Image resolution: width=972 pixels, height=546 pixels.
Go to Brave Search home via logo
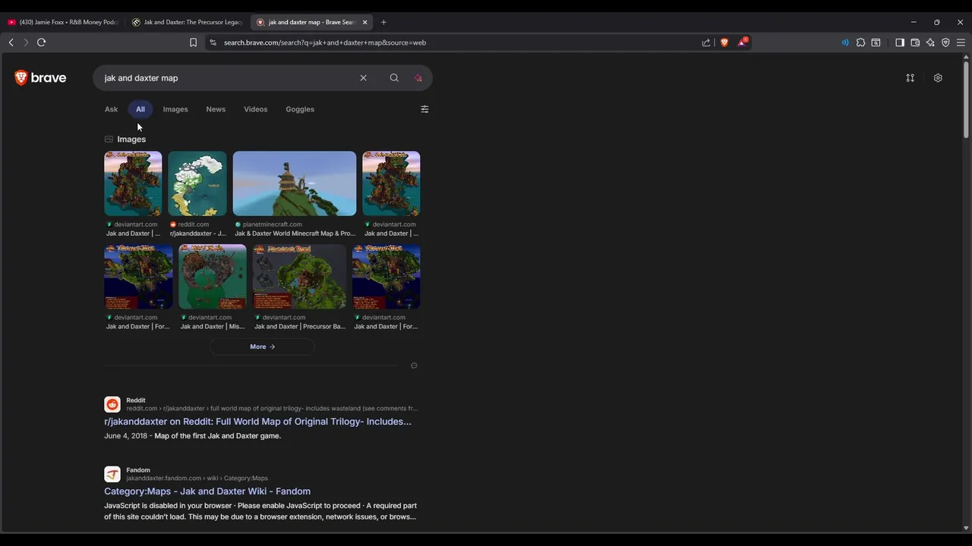(x=40, y=77)
